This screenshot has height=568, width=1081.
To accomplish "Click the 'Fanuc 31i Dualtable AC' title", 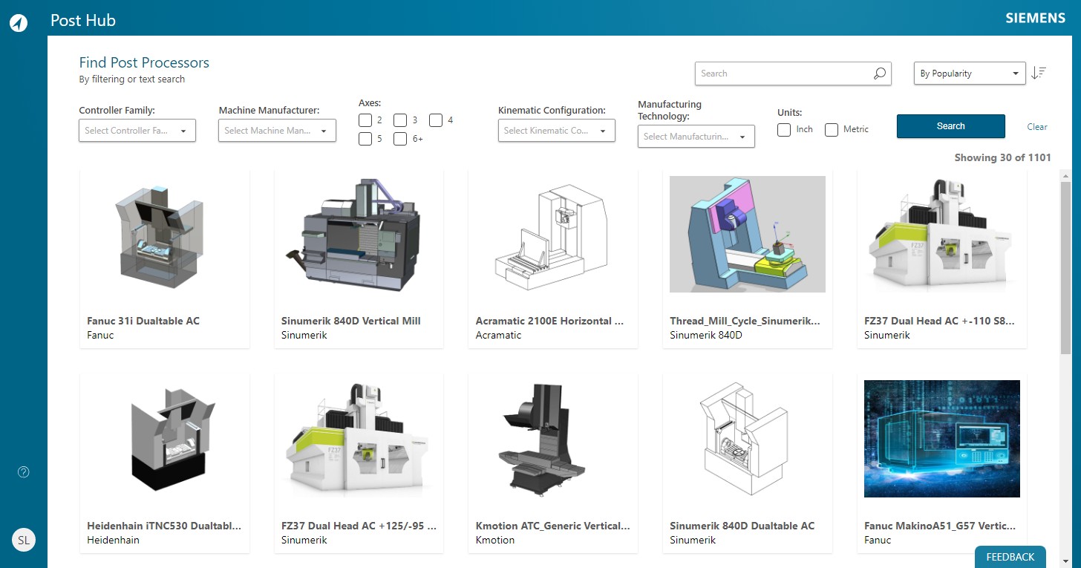I will (143, 321).
